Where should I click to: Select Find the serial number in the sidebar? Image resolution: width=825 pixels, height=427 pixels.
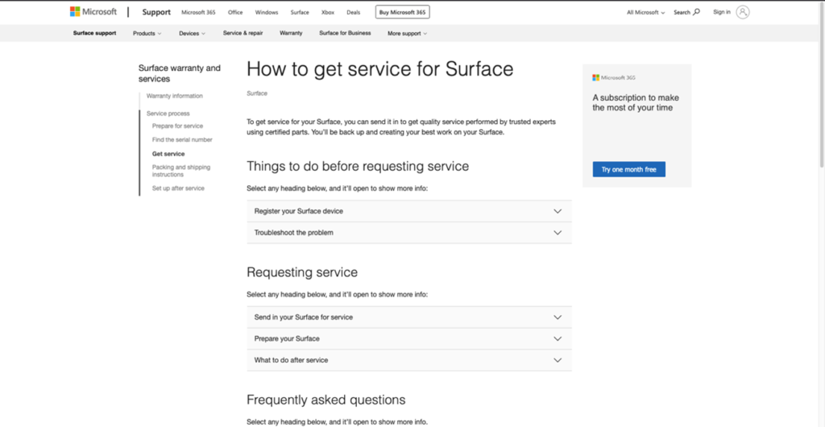click(x=182, y=140)
